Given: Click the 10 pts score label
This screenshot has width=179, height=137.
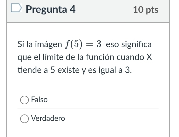Looking at the screenshot, I should click(146, 10).
